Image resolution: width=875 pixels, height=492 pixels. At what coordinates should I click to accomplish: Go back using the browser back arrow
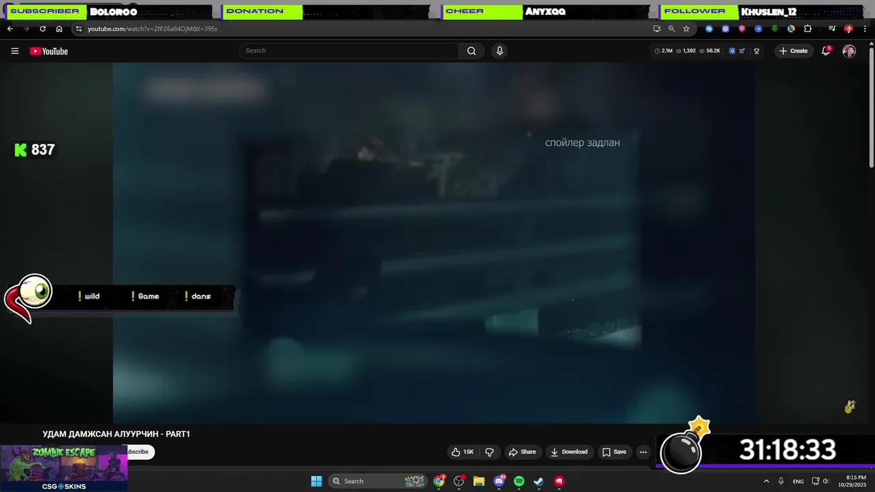pyautogui.click(x=10, y=29)
